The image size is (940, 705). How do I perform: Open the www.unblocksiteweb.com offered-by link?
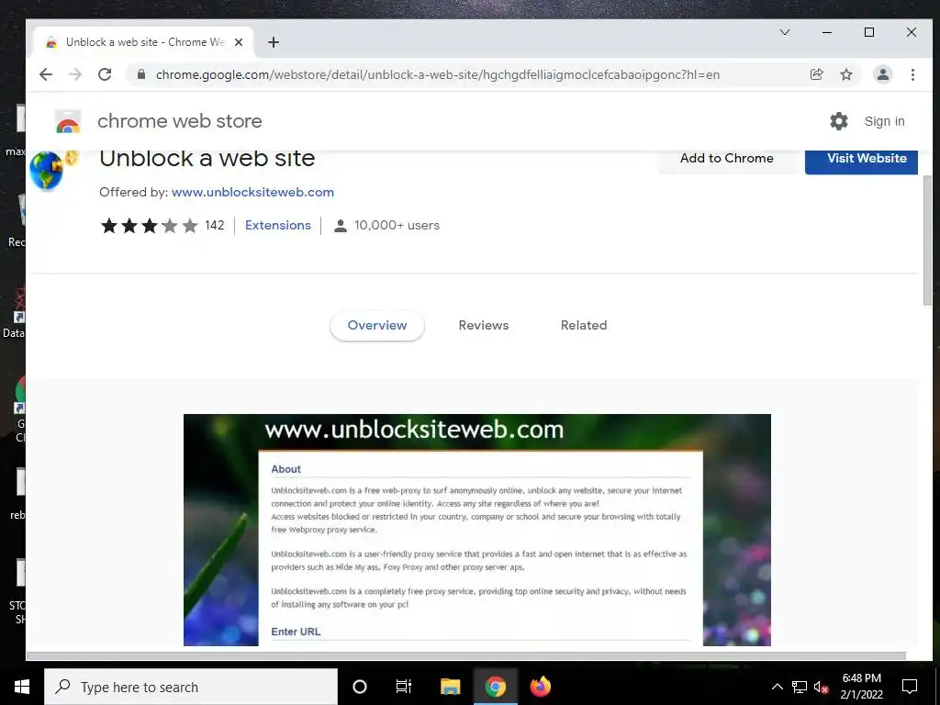tap(252, 193)
